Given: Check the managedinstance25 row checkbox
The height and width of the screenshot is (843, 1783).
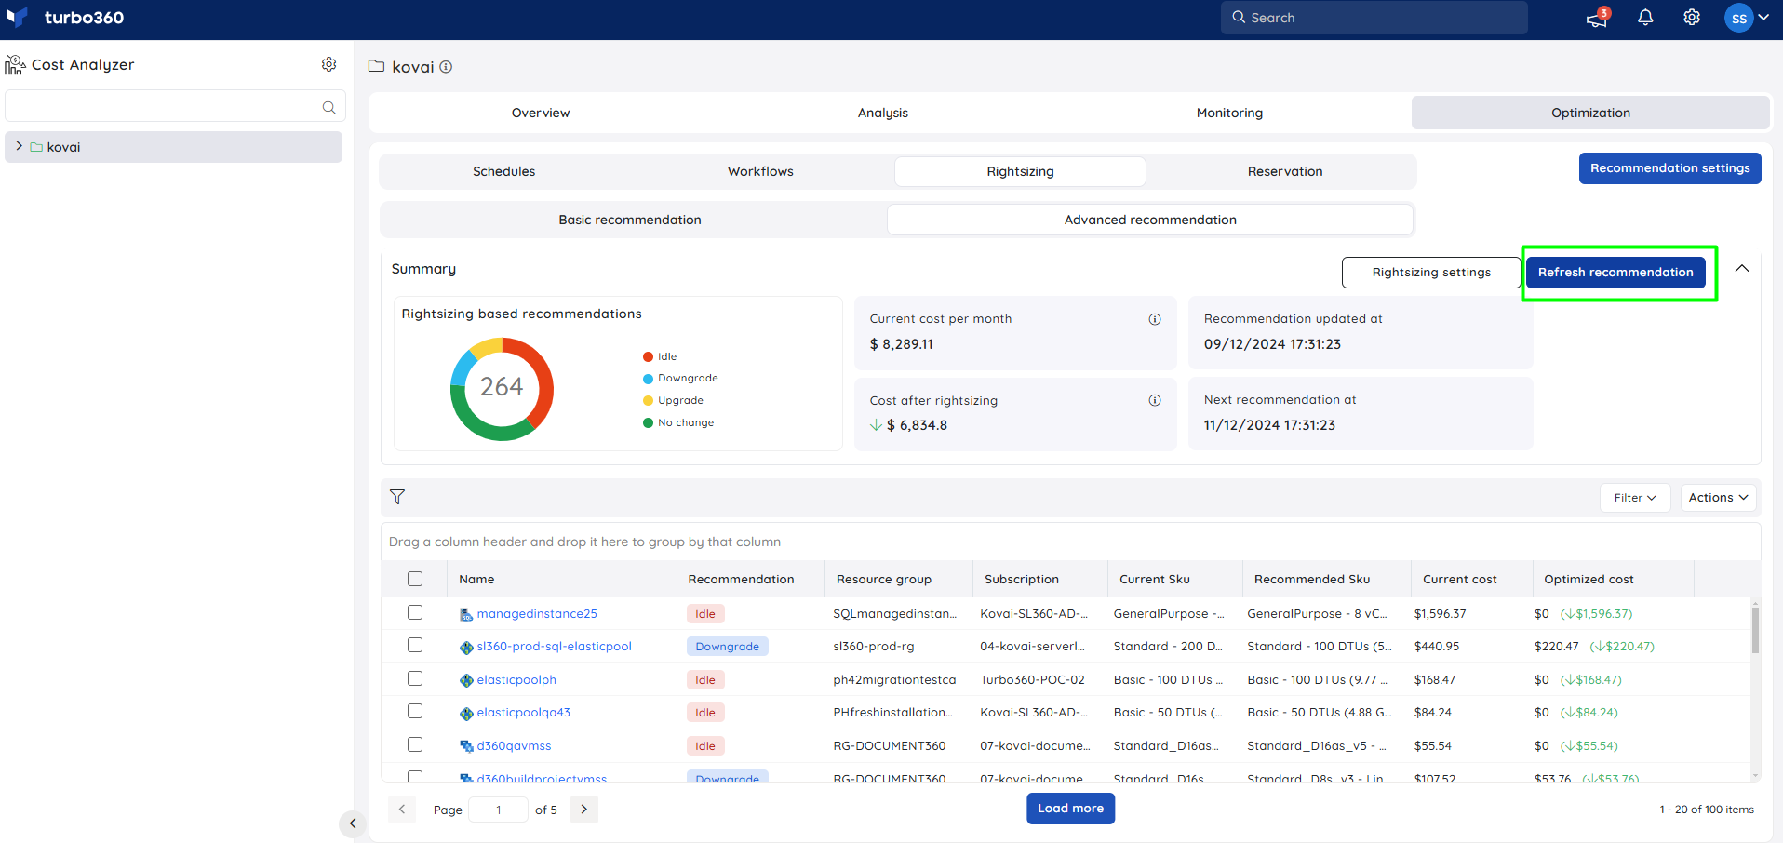Looking at the screenshot, I should point(415,612).
